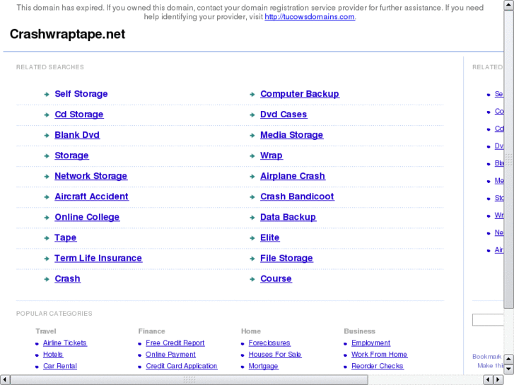The image size is (514, 385).
Task: Open the Crash search link
Action: tap(67, 279)
